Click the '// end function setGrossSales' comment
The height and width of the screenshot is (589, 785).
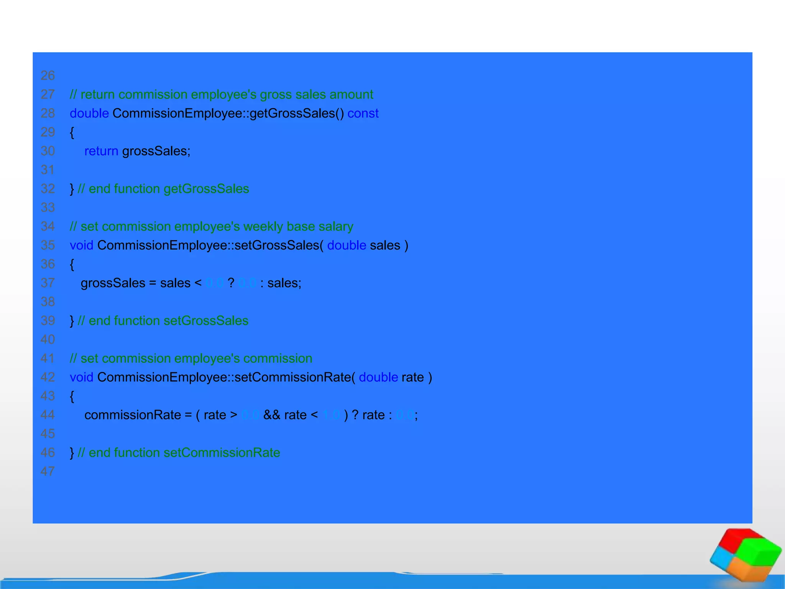coord(163,321)
